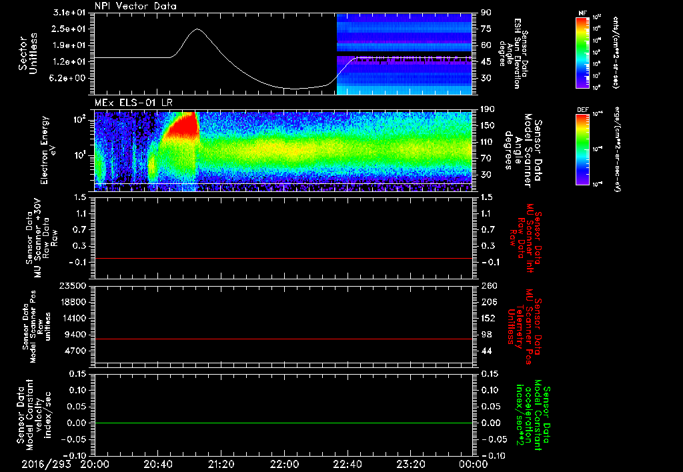Screen dimensions: 683x472
Task: Click the 23:20 time tick label
Action: pos(410,464)
